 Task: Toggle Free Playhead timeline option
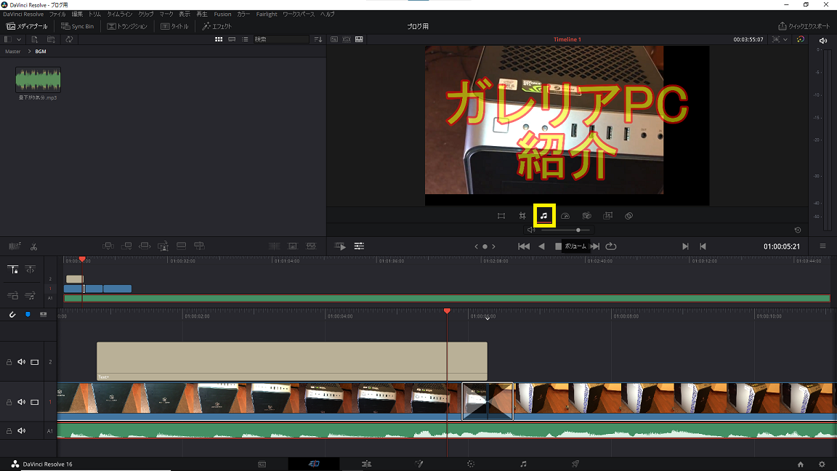(31, 270)
